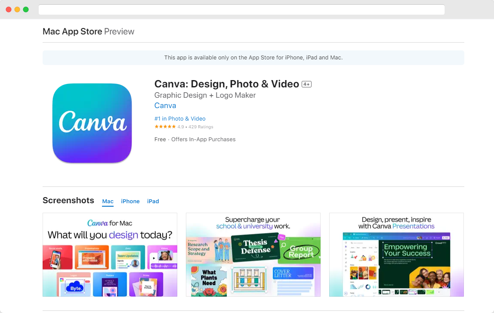Screen dimensions: 494x313
Task: Click the 'Canva: Design, Photo & Video' title
Action: (226, 84)
